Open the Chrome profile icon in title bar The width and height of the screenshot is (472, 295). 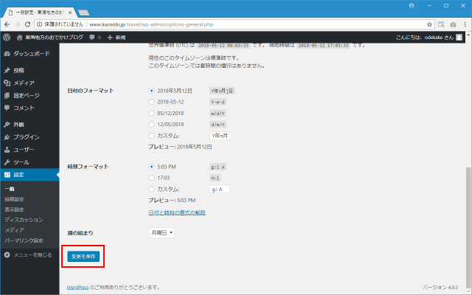(412, 6)
